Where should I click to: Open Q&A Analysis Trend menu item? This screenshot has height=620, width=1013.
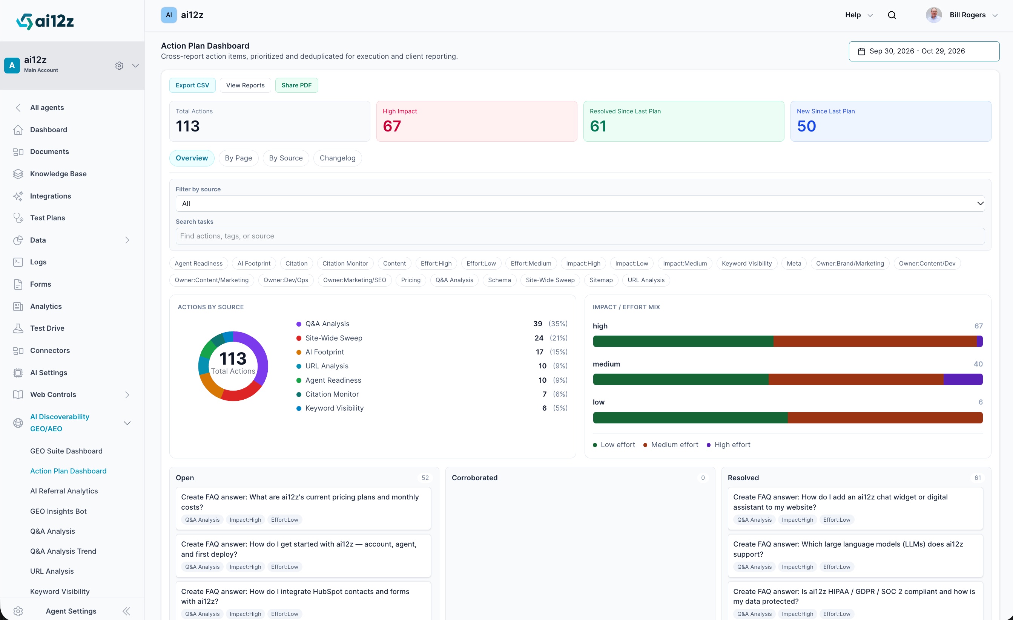[63, 551]
